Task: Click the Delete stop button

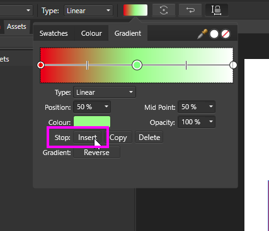Action: (149, 137)
